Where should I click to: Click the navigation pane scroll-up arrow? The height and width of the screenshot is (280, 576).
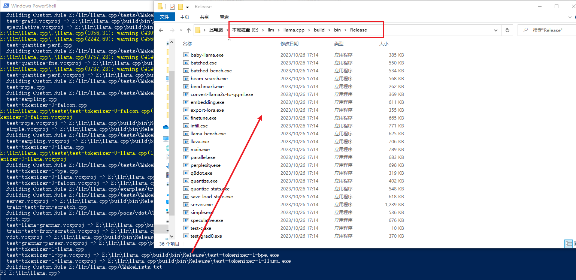[x=172, y=42]
